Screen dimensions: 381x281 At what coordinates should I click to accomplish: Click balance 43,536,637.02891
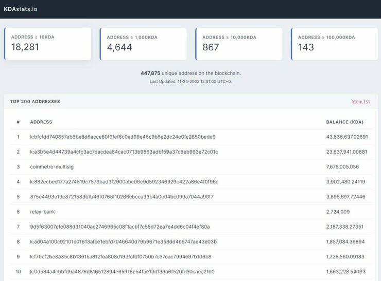[347, 137]
